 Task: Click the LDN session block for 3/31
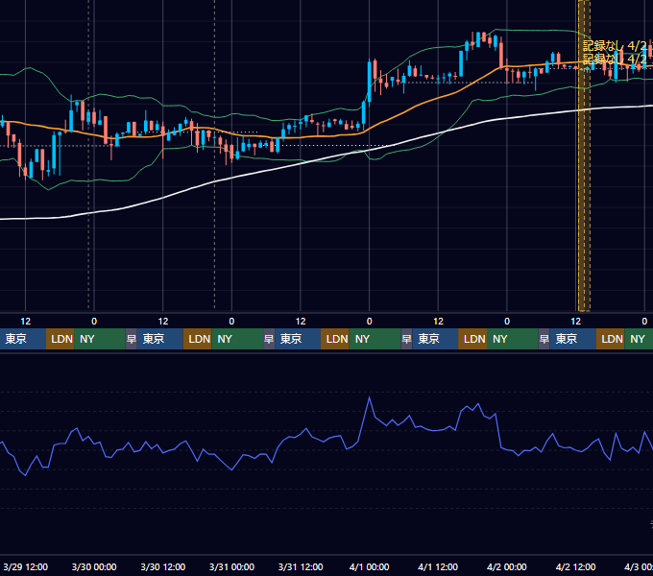tap(335, 339)
